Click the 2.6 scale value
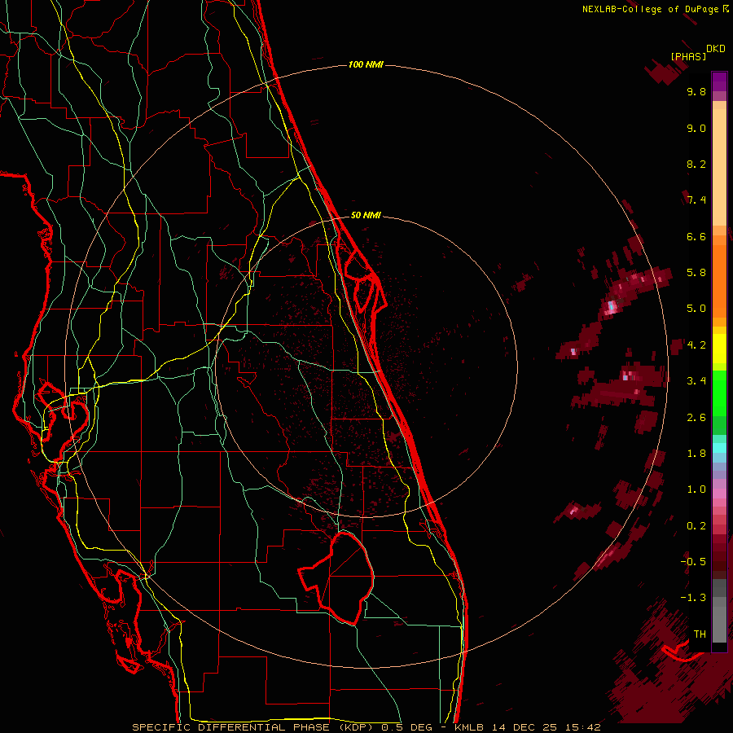 pos(696,418)
